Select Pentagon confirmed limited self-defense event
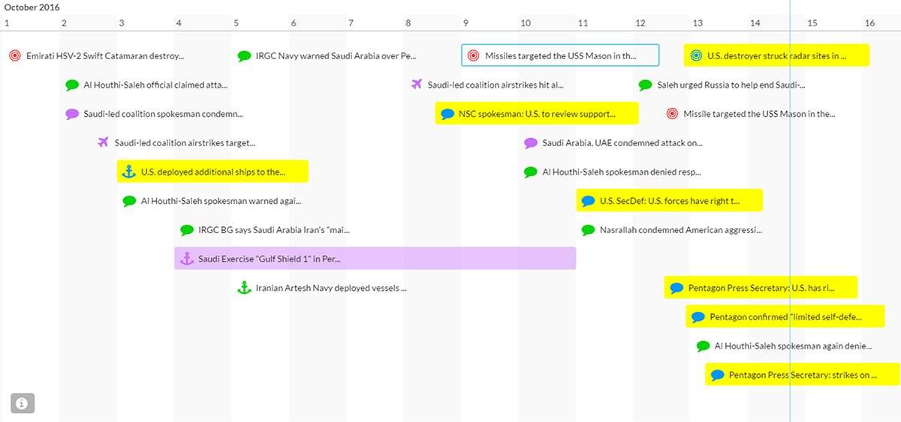The height and width of the screenshot is (422, 901). tap(785, 316)
